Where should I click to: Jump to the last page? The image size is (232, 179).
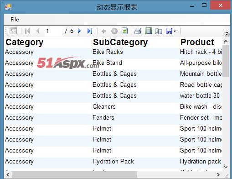(x=90, y=31)
